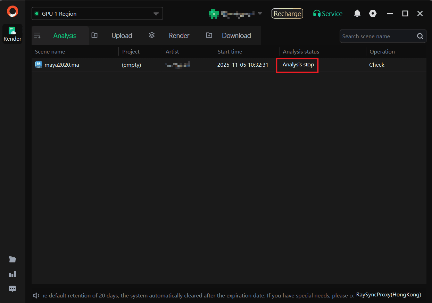Click the speaker announcement icon
This screenshot has height=303, width=432.
tap(36, 295)
